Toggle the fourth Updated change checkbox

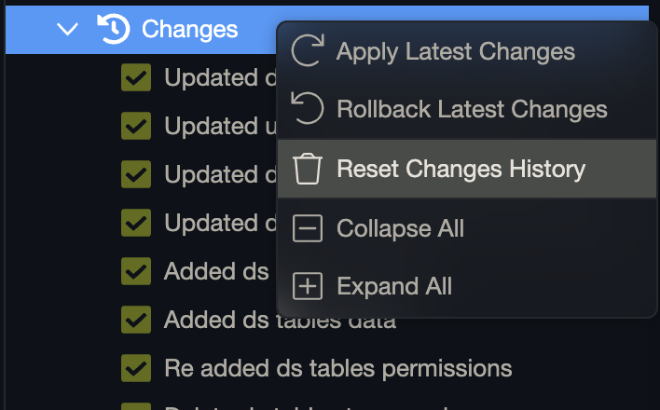coord(136,223)
